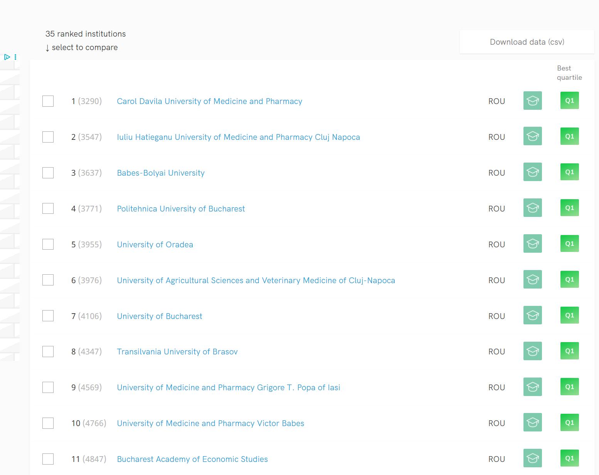This screenshot has width=599, height=475.
Task: Enable compare checkbox for University of Medicine Victor Babes
Action: [48, 423]
